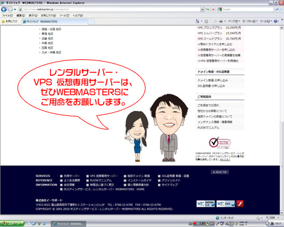Click ご利用までの流れ sidebar link

pyautogui.click(x=208, y=105)
